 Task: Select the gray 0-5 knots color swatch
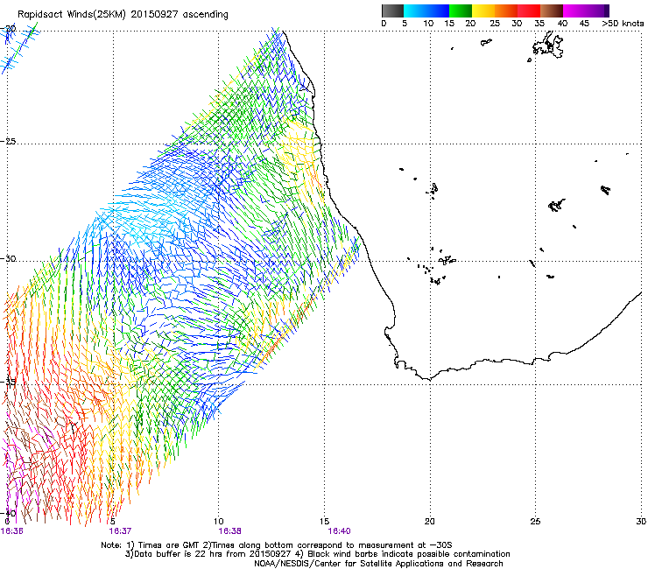pyautogui.click(x=392, y=11)
